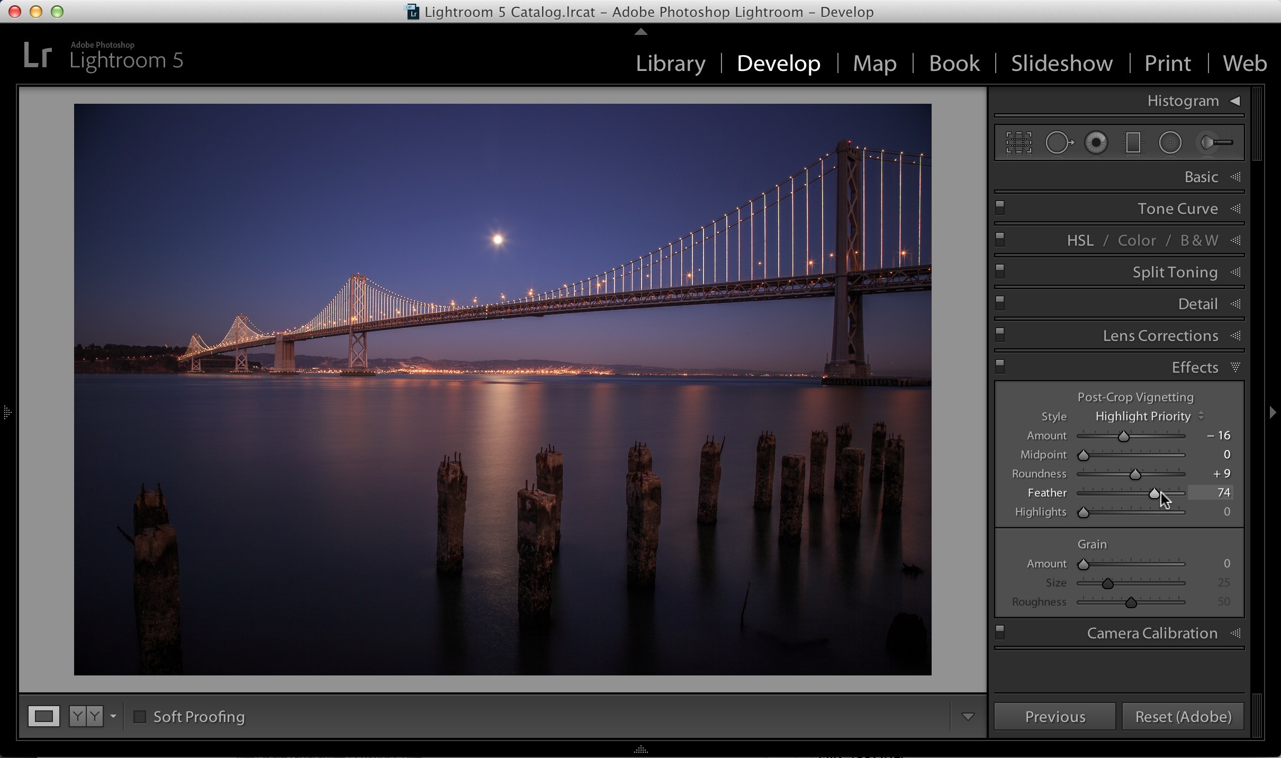Toggle the Effects panel on/off switch
1281x758 pixels.
pos(1000,366)
